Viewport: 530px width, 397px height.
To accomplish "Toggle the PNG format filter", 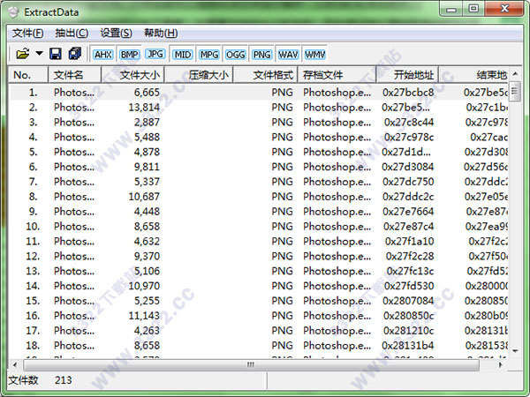I will tap(262, 55).
